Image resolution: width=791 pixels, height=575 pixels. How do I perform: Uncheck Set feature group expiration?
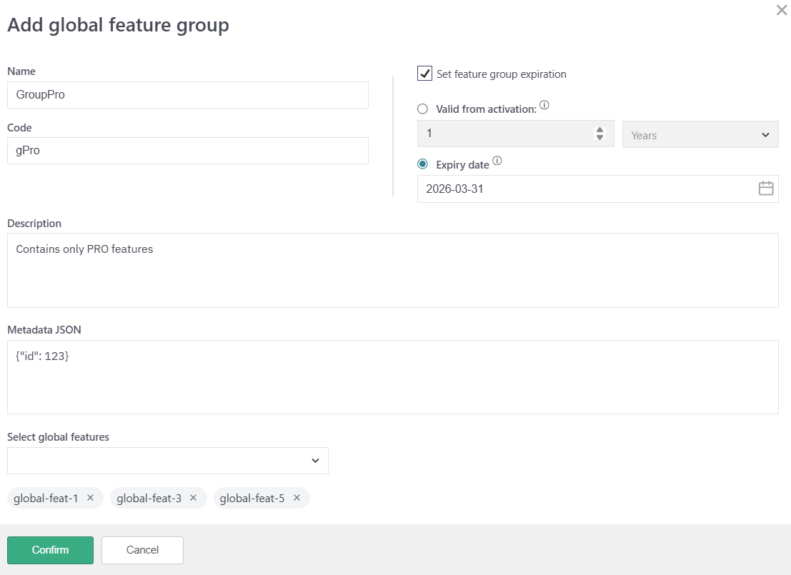pos(425,74)
